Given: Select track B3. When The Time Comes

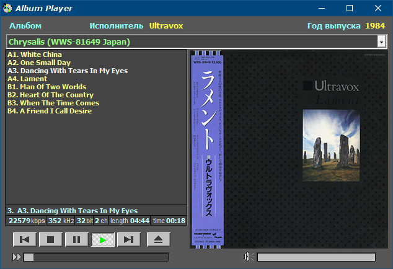Looking at the screenshot, I should click(x=53, y=102).
